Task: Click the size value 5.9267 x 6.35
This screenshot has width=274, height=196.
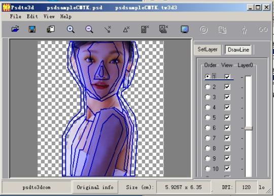Action: click(183, 187)
